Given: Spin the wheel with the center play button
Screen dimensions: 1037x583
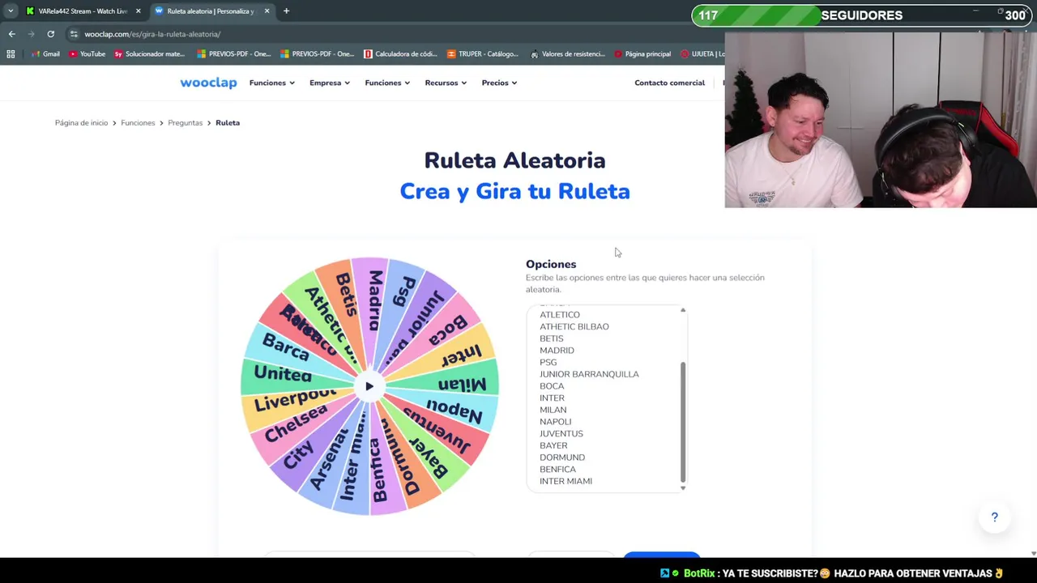Looking at the screenshot, I should (x=369, y=386).
